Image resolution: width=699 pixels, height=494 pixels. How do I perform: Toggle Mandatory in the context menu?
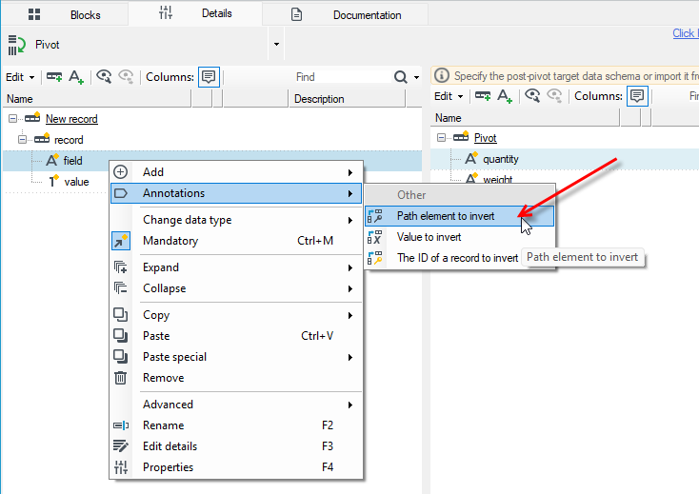[236, 241]
